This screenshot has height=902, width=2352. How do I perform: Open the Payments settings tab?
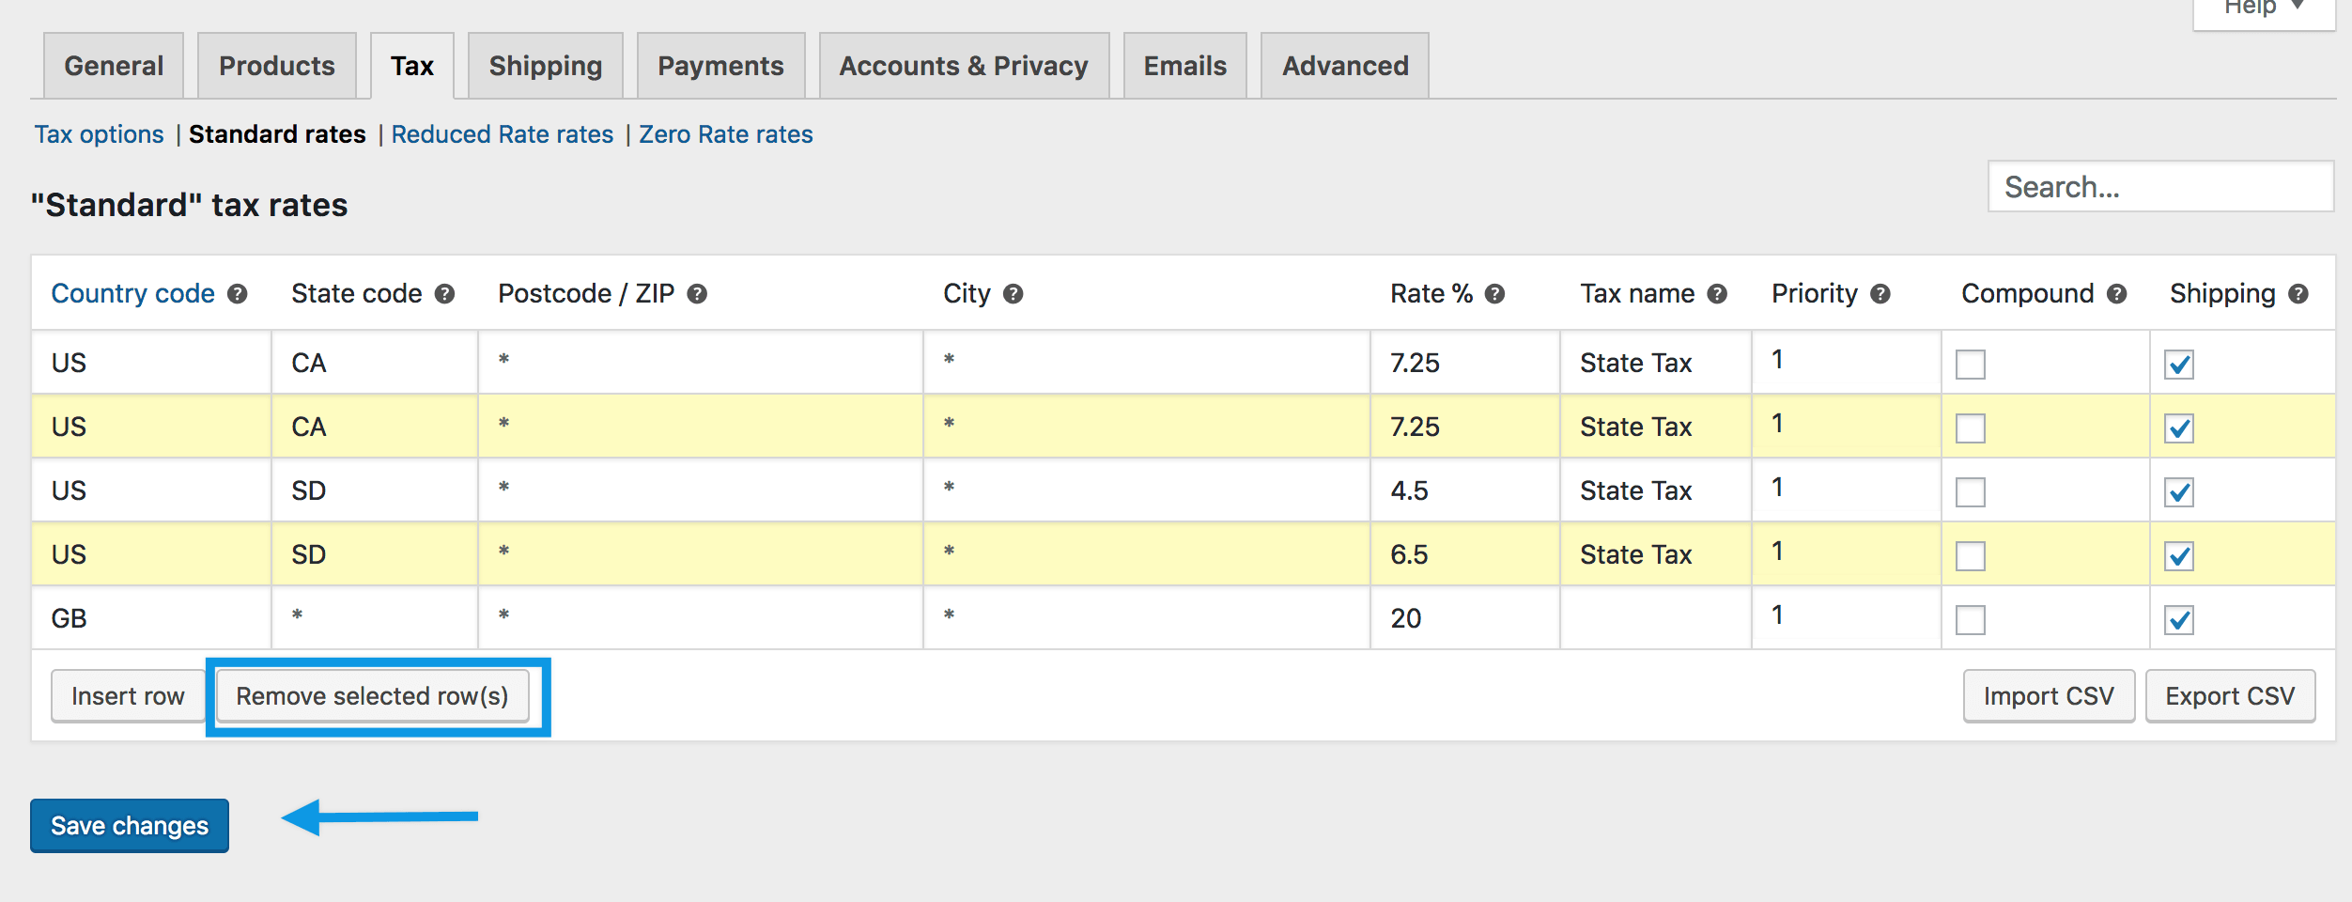[x=720, y=66]
